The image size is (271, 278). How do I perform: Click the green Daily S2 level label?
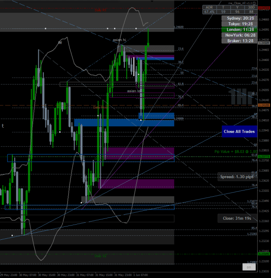100,256
